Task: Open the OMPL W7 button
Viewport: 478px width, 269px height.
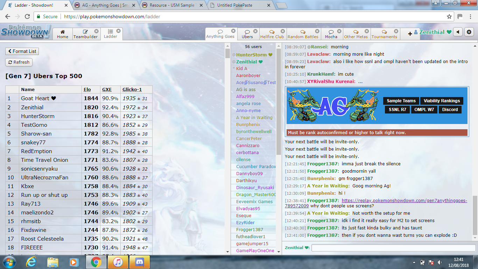Action: click(424, 110)
